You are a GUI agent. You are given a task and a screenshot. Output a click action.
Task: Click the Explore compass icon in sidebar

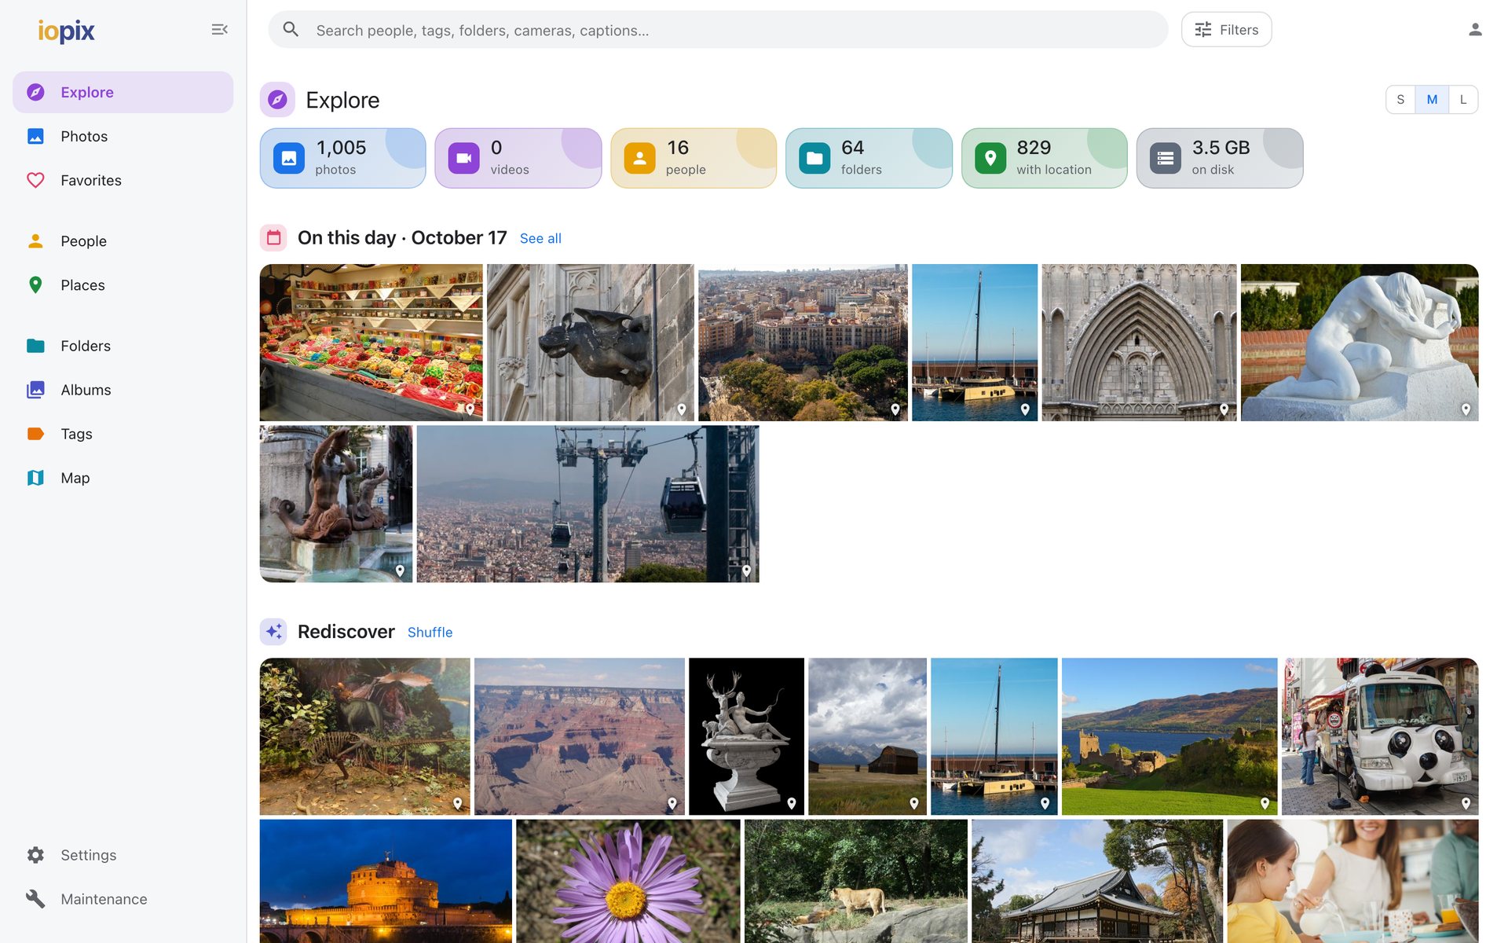(35, 92)
